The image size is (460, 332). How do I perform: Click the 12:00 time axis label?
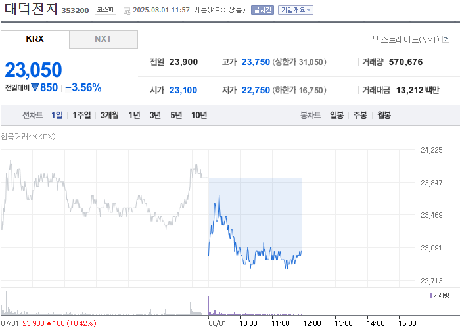[x=312, y=323]
